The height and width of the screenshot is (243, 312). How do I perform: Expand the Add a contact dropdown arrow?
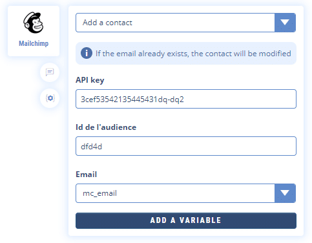[285, 23]
